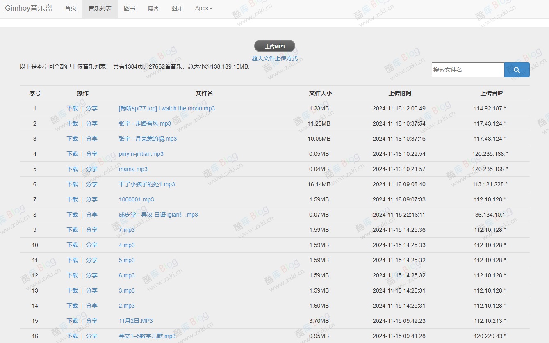Click inside the 搜索文件名 search box
This screenshot has height=343, width=549.
(x=467, y=70)
